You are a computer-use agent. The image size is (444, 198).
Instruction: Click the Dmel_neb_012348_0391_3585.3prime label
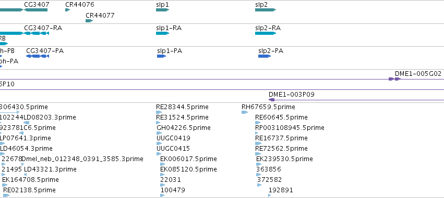coord(82,159)
